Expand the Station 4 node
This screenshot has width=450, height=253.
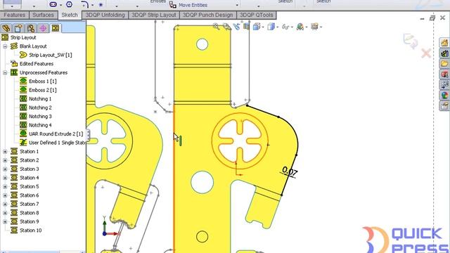(x=5, y=178)
